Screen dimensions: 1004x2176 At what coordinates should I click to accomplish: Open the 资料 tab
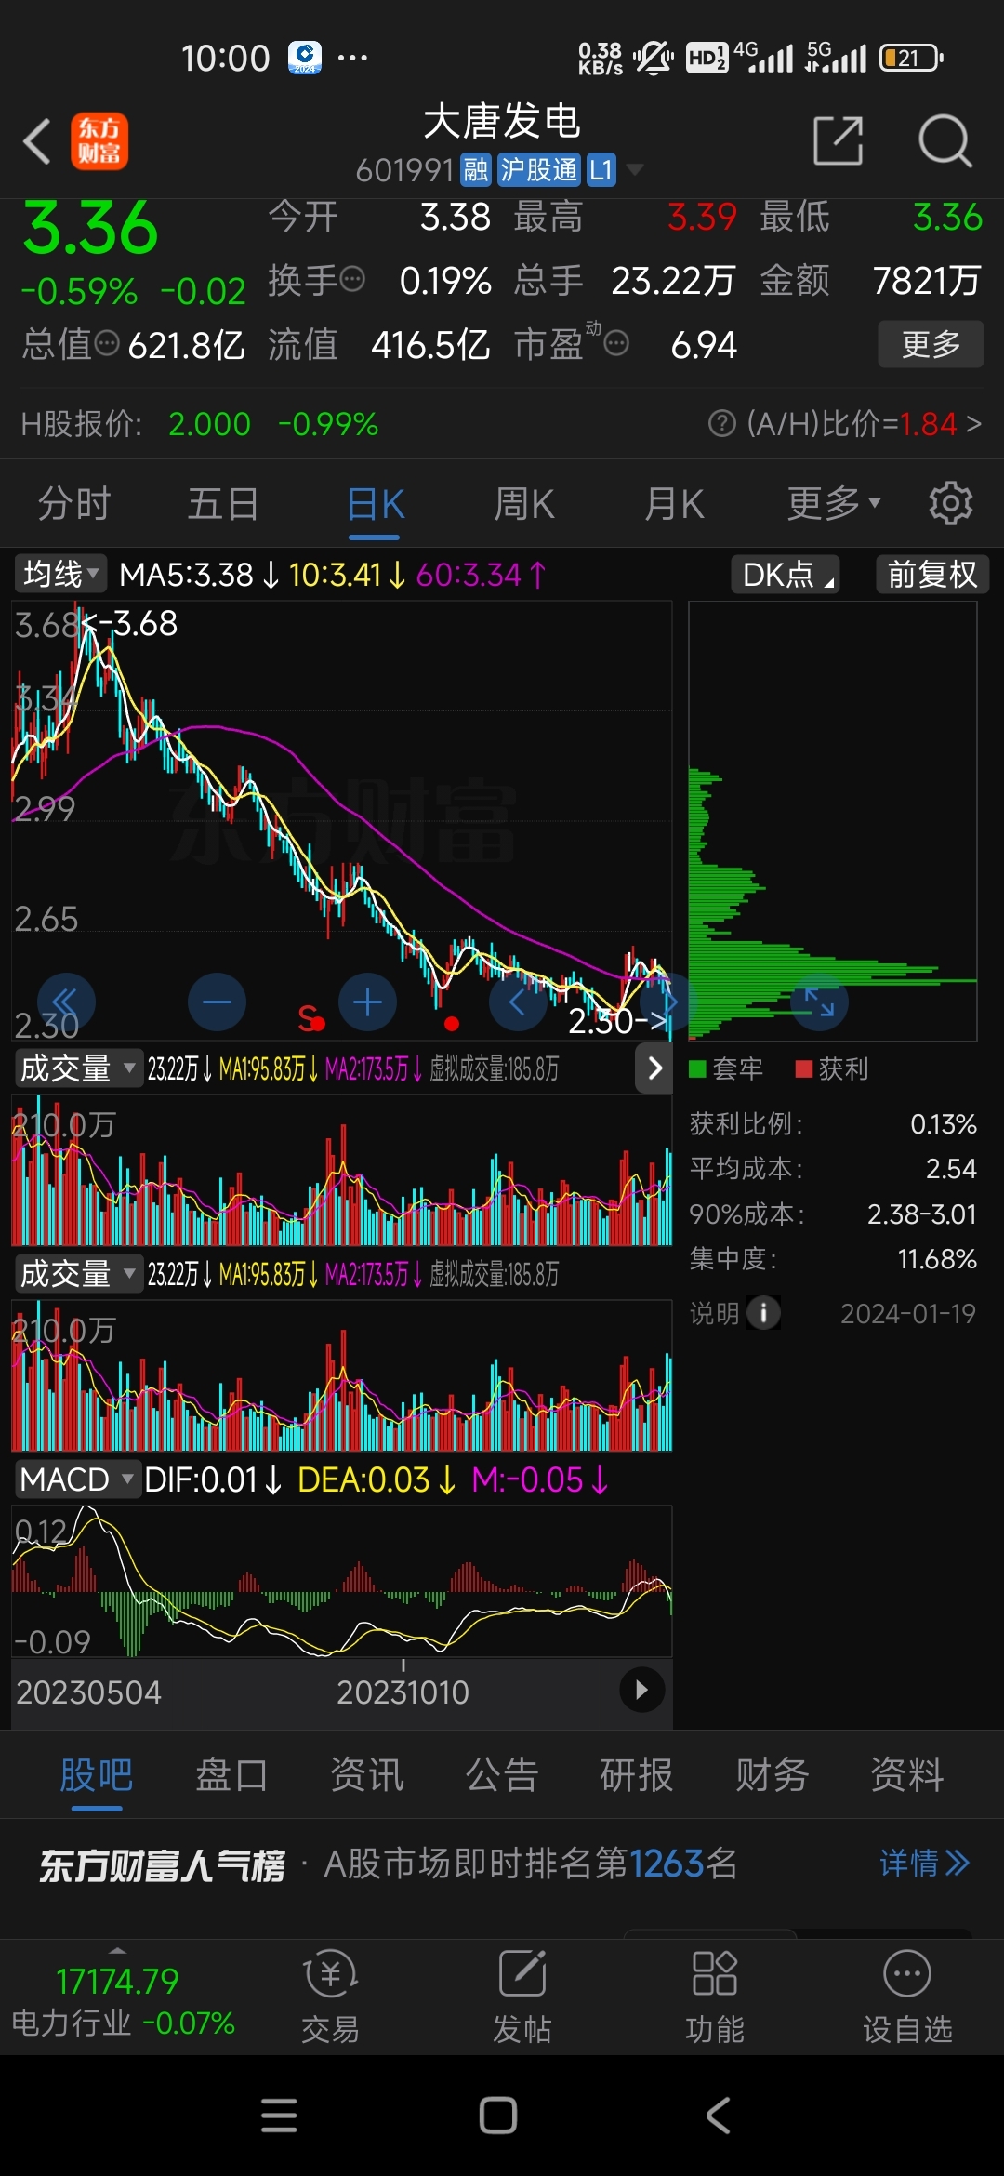tap(907, 1775)
